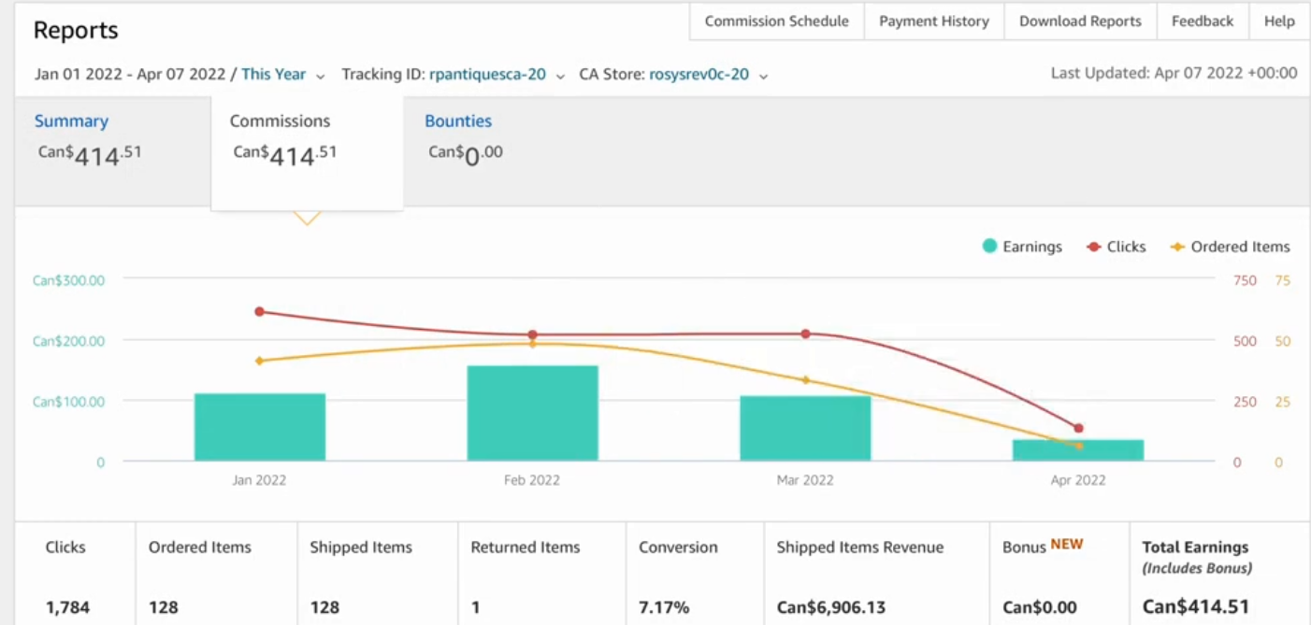Click the Apr 2022 earnings bar

(x=1078, y=450)
